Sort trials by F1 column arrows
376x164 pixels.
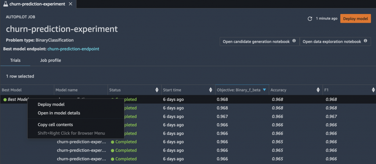[373, 90]
